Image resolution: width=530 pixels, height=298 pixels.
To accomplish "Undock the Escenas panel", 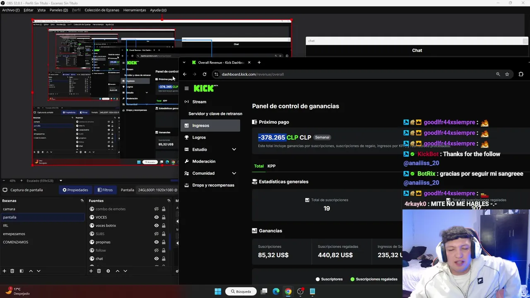I will click(82, 201).
